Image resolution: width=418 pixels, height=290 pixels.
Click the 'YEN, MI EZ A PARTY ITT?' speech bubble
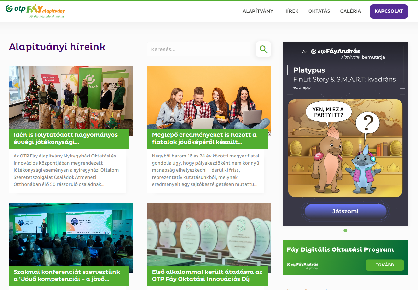tap(328, 112)
